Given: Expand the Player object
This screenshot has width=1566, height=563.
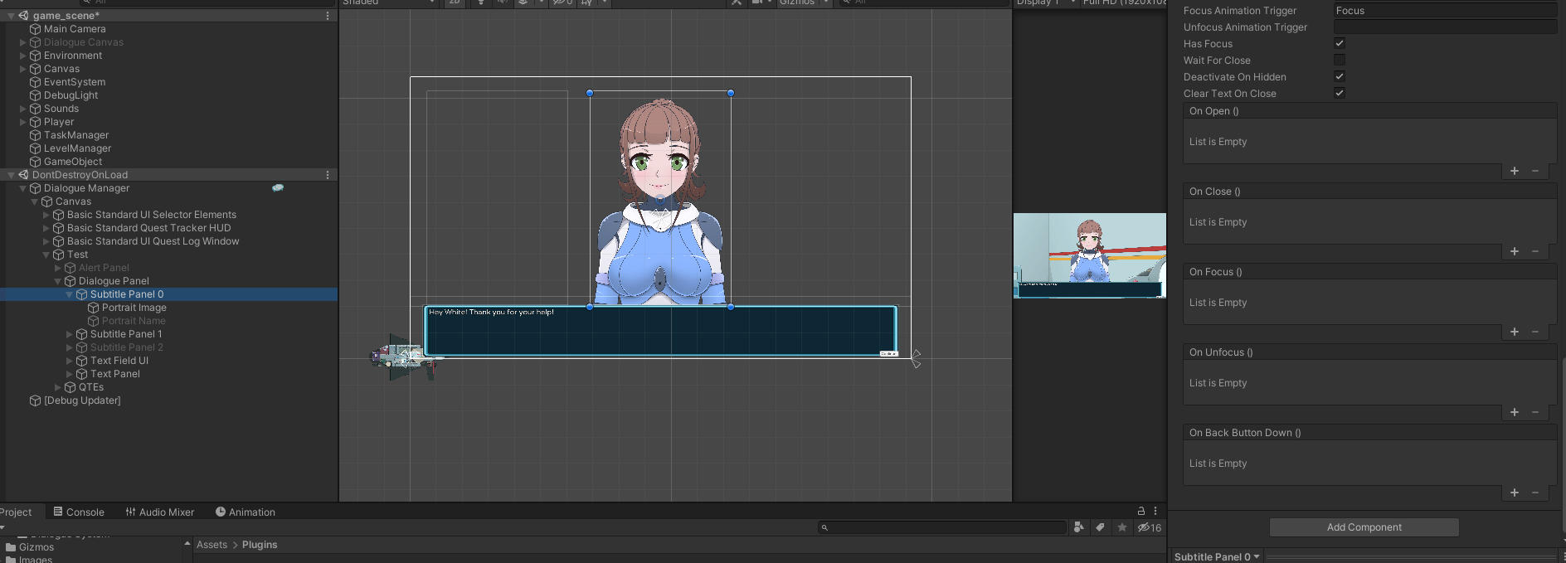Looking at the screenshot, I should click(23, 122).
